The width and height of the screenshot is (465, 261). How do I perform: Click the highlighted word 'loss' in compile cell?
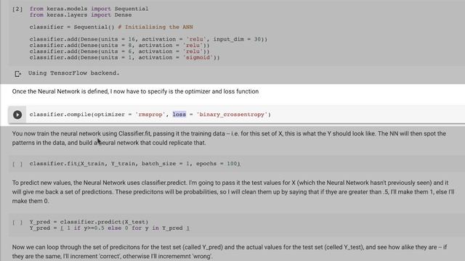tap(179, 115)
